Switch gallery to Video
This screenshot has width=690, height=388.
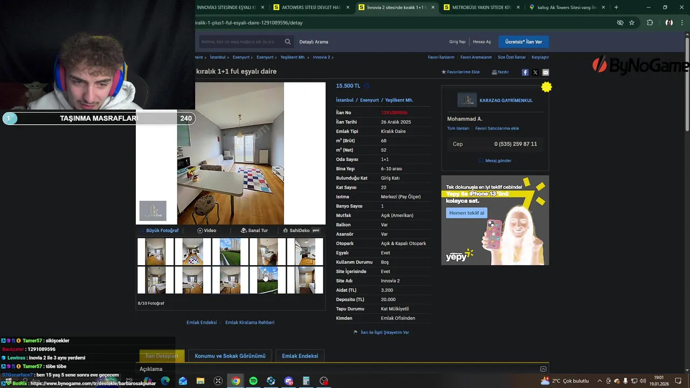point(207,231)
